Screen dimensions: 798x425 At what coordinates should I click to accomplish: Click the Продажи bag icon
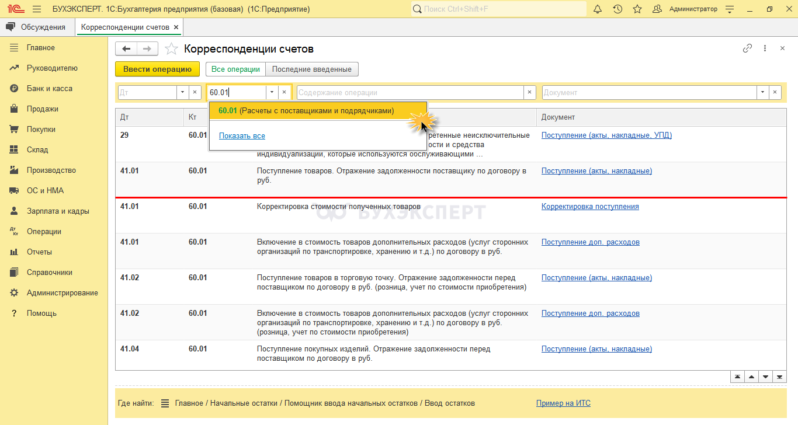(x=14, y=109)
